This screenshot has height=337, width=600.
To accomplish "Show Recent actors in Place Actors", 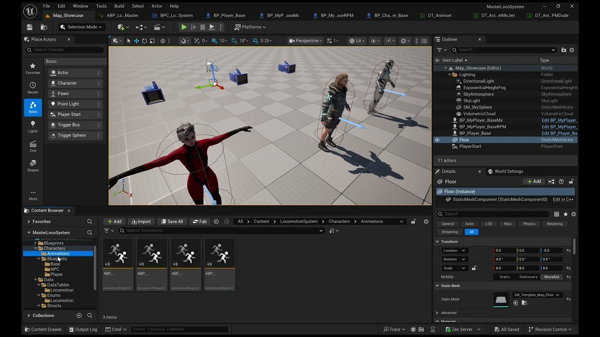I will (x=33, y=88).
